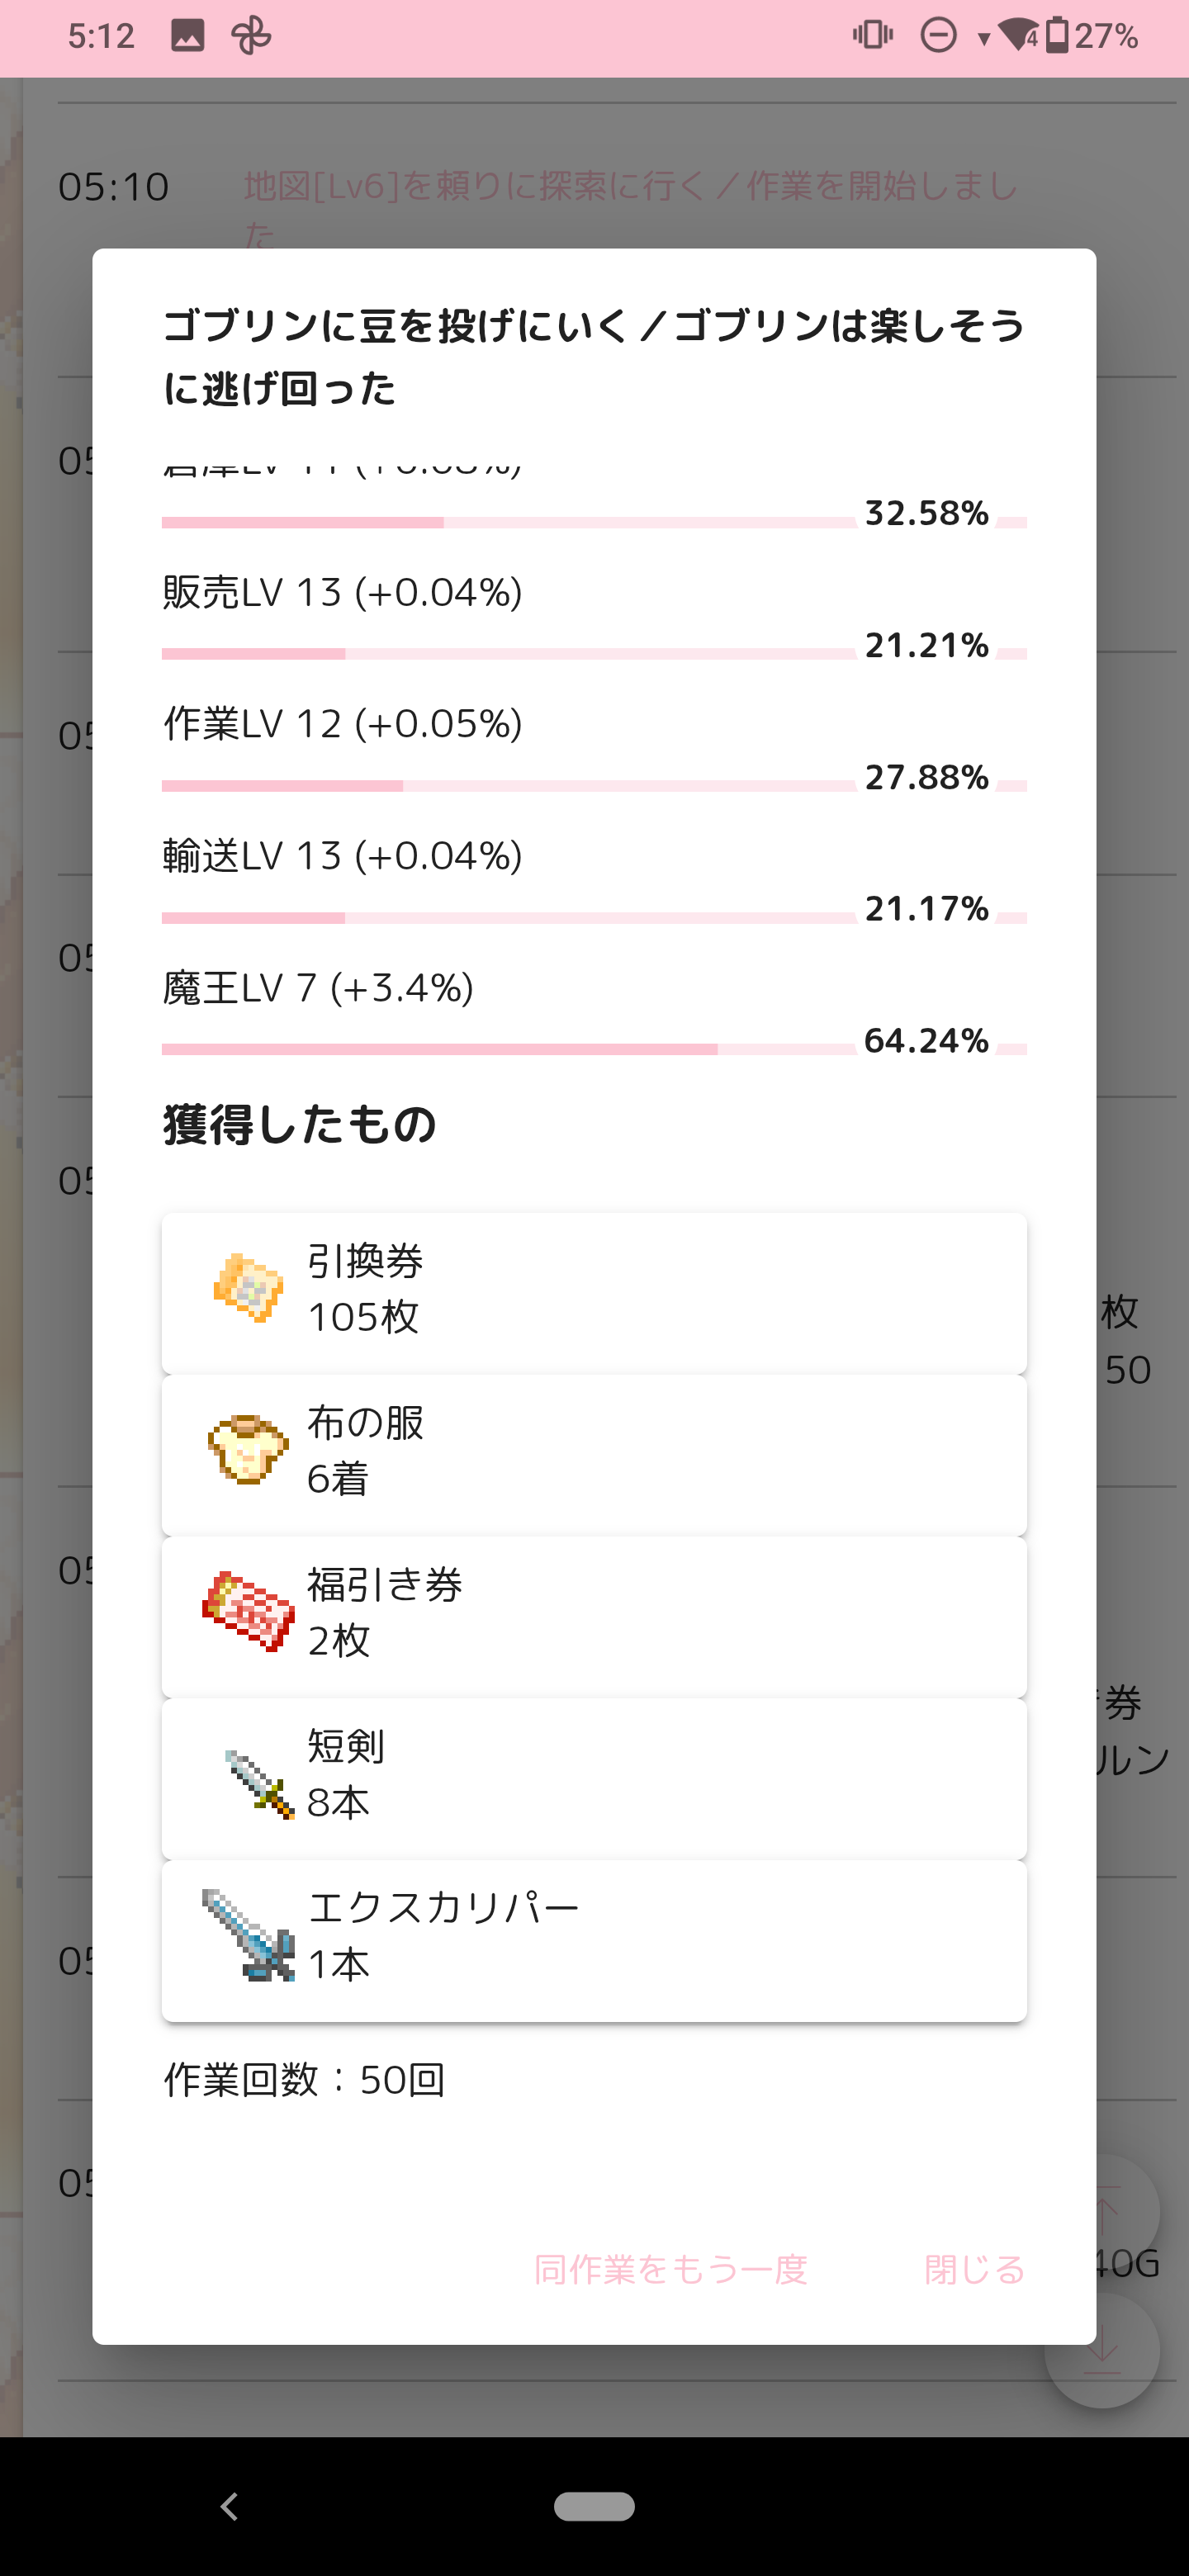Screen dimensions: 1189x2576
Task: Tap the 引換券 ticket icon
Action: pos(248,1288)
